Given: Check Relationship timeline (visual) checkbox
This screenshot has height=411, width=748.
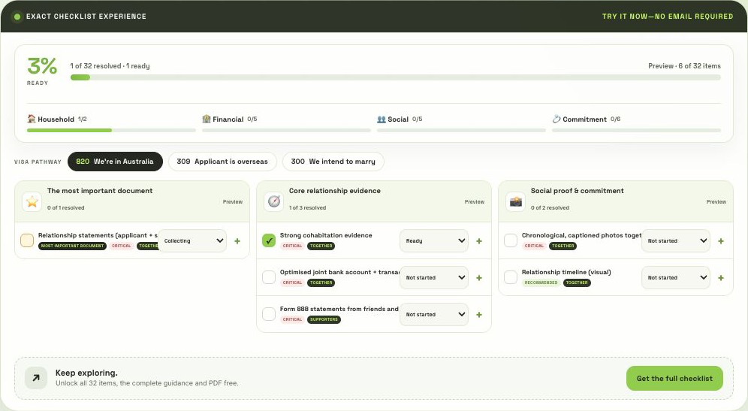Looking at the screenshot, I should [511, 277].
